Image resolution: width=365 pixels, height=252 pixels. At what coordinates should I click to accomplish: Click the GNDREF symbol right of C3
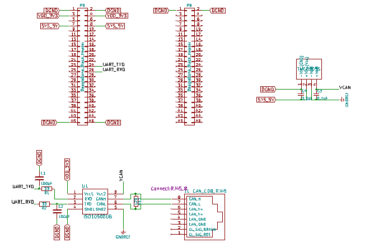pyautogui.click(x=344, y=100)
